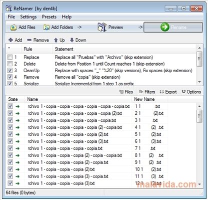Uncheck file with new name '1 1 .txt'
208x200 pixels.
[10, 106]
